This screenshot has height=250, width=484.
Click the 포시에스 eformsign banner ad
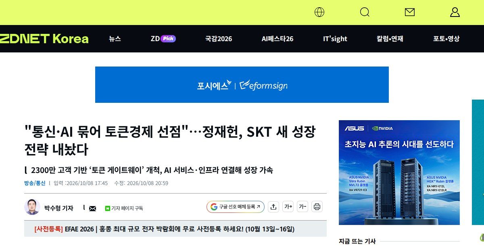242,85
